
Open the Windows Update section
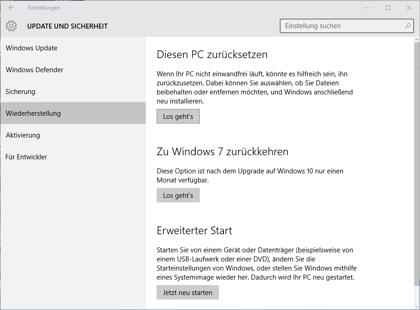73,48
